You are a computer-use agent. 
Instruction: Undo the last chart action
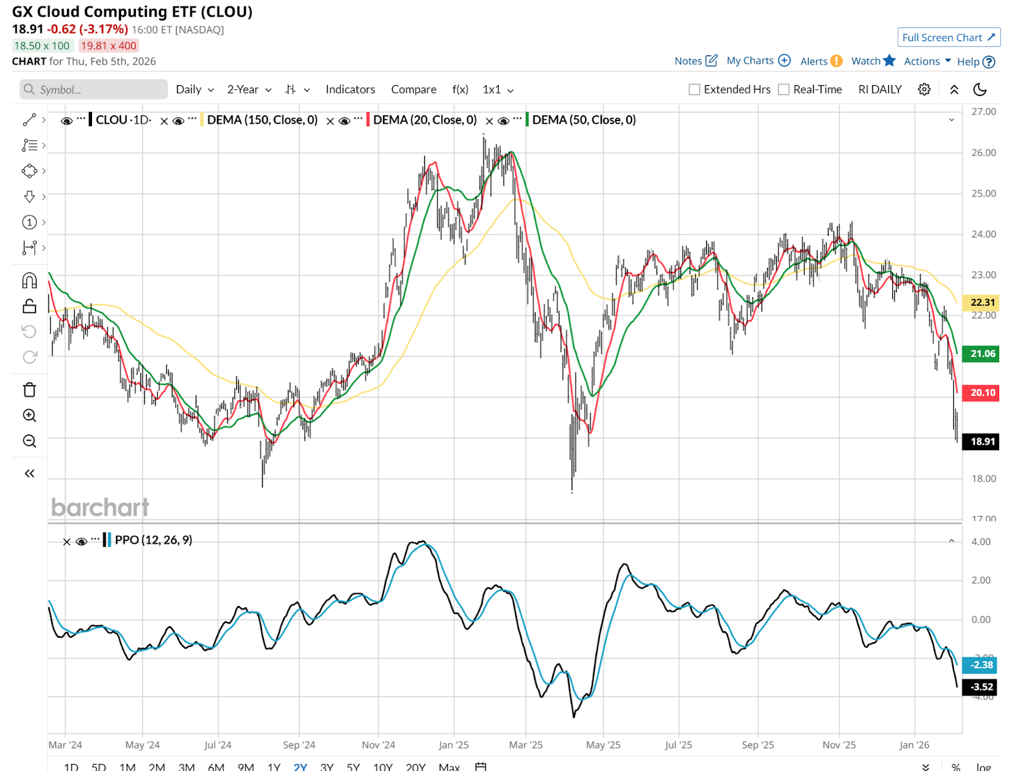(30, 332)
